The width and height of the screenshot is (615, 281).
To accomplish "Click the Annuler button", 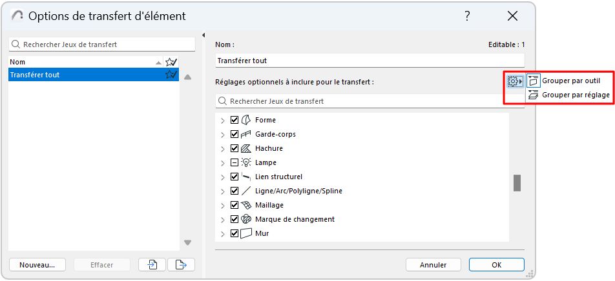I will [433, 264].
